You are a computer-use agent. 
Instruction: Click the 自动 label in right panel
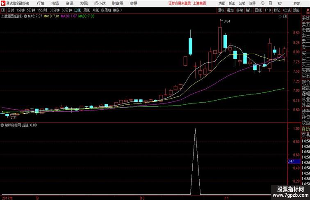point(305,129)
